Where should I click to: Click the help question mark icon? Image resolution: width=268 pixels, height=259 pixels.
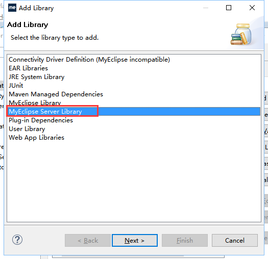click(x=17, y=240)
